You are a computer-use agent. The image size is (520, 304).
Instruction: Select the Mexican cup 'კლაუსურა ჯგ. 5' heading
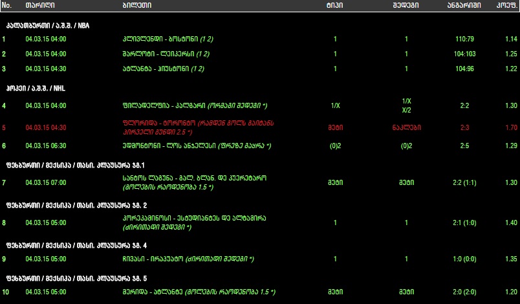point(76,278)
